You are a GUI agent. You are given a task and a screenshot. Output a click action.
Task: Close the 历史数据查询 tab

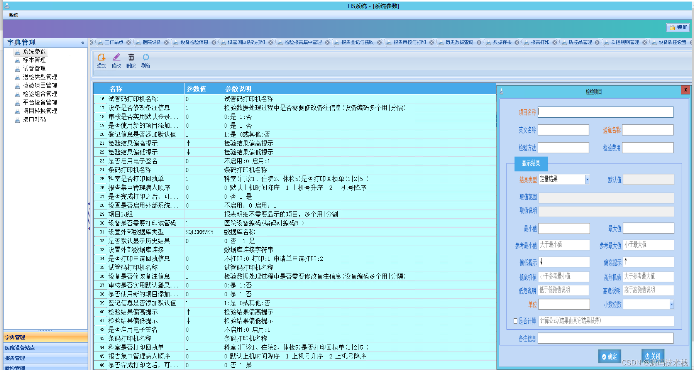click(479, 42)
